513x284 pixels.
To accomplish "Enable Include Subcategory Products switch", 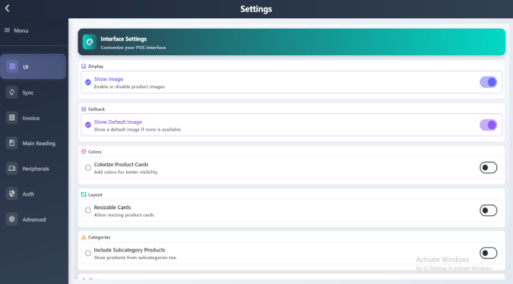I will point(488,253).
